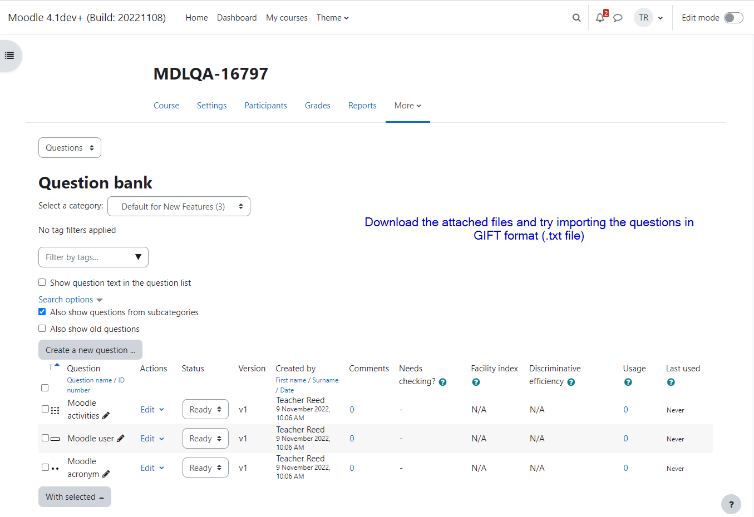Open Edit menu for Moodle acronym

point(152,468)
